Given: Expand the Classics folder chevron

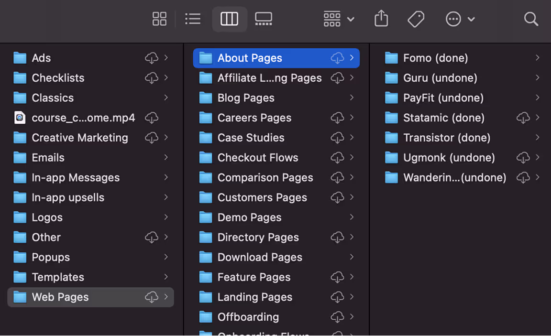Looking at the screenshot, I should [x=166, y=98].
